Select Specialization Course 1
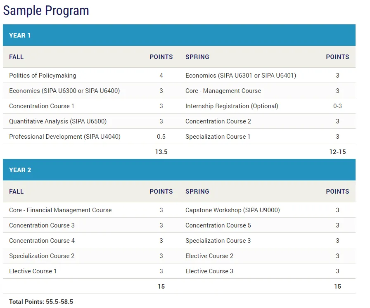 (x=218, y=137)
